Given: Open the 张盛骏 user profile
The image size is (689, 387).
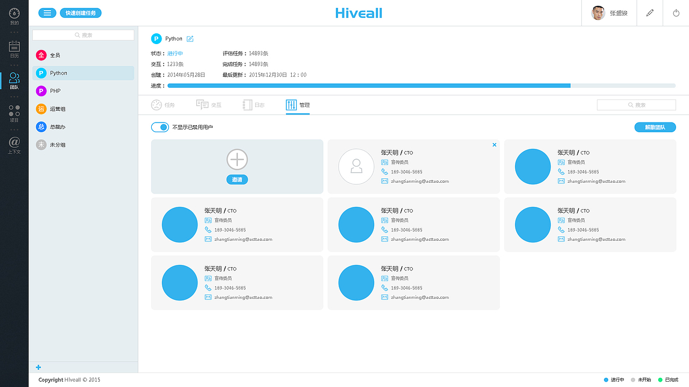Looking at the screenshot, I should [609, 13].
